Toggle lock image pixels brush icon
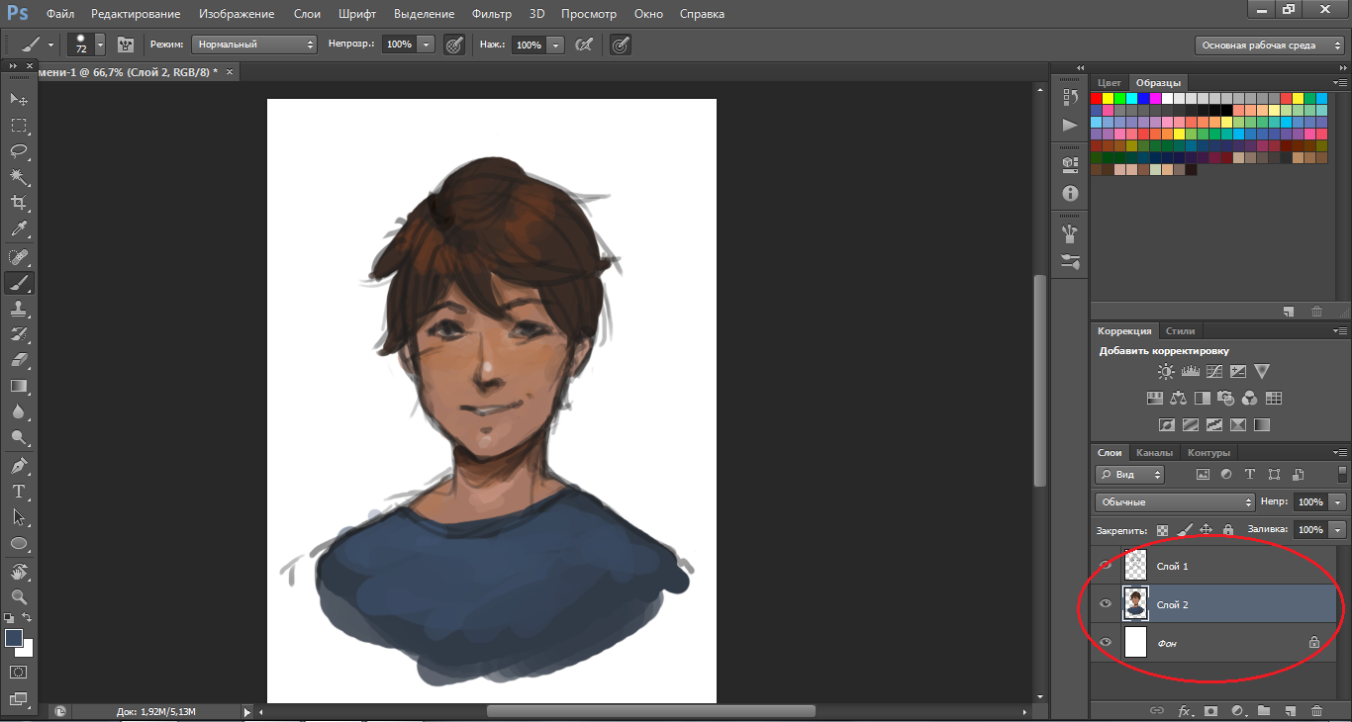1352x722 pixels. (1185, 530)
